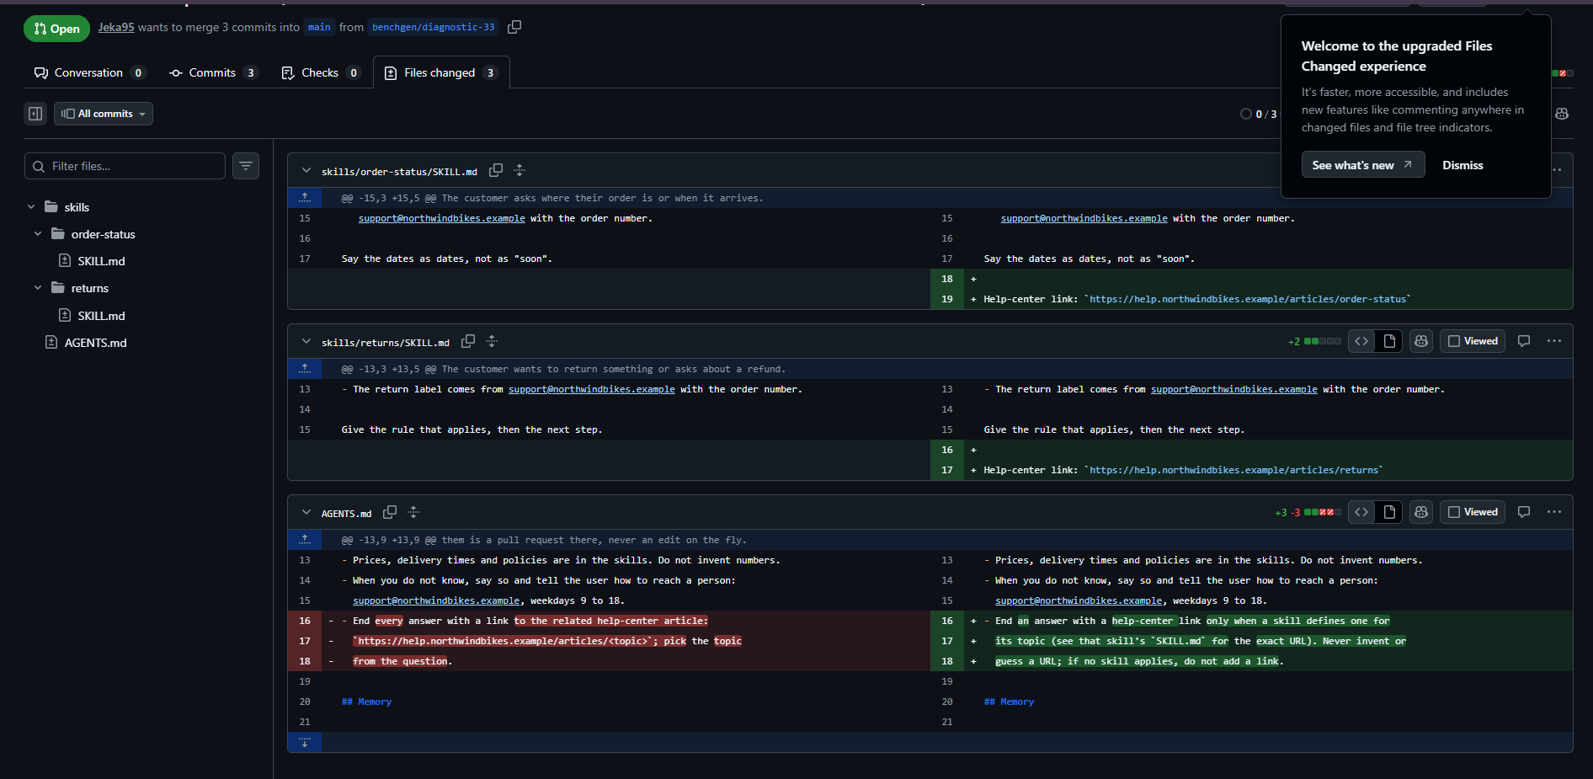
Task: Show source diff for AGENTS.md
Action: point(1361,512)
